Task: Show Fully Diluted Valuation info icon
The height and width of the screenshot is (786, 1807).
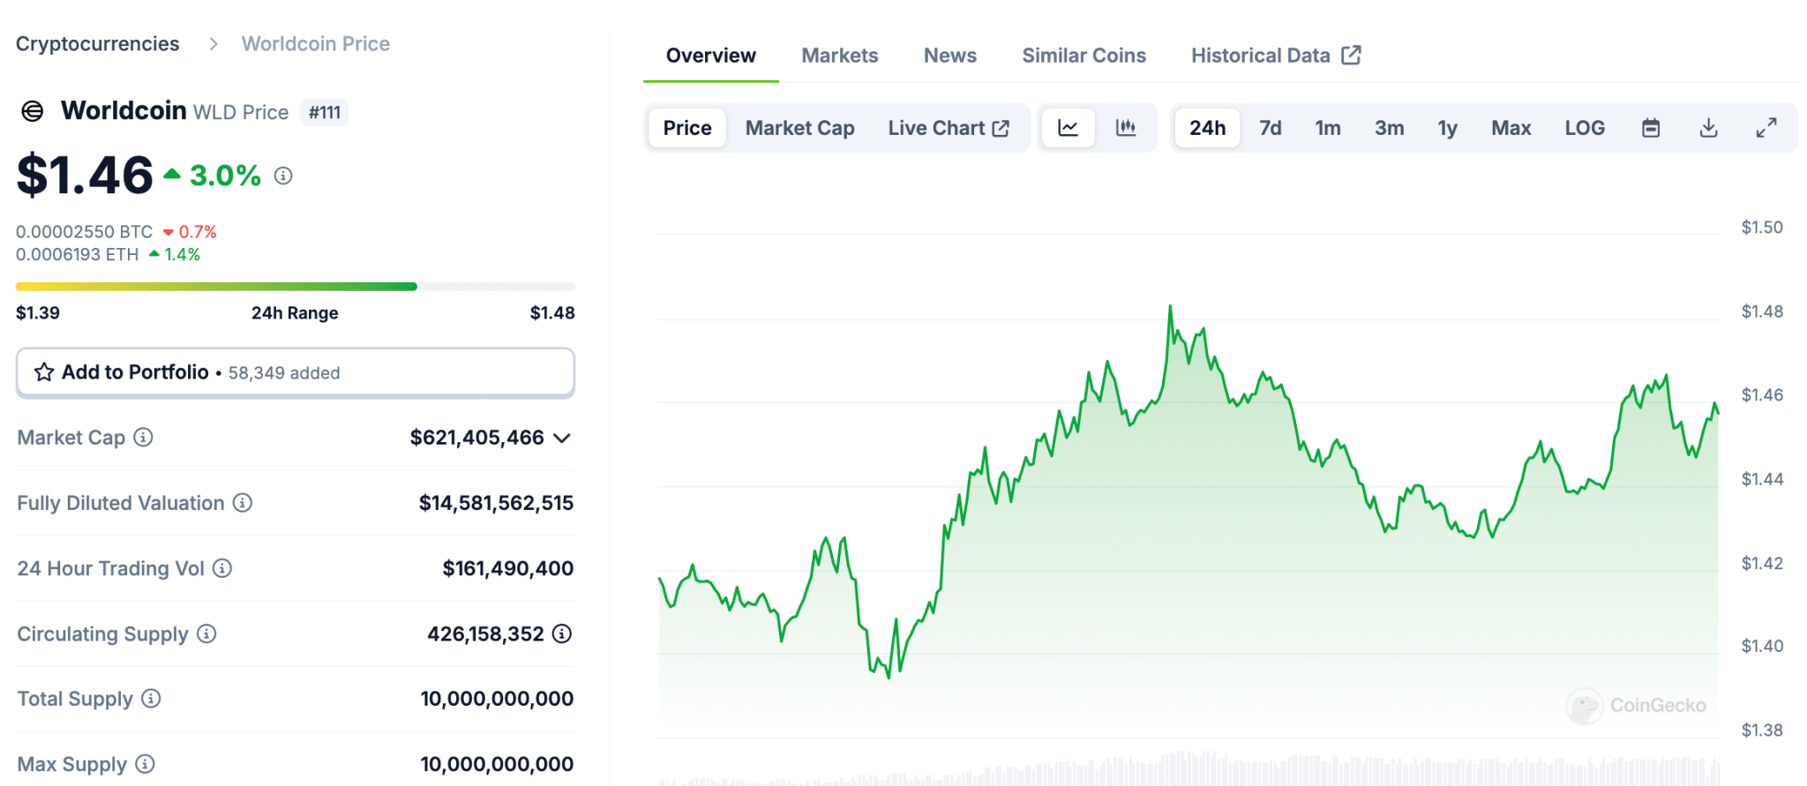Action: tap(243, 503)
